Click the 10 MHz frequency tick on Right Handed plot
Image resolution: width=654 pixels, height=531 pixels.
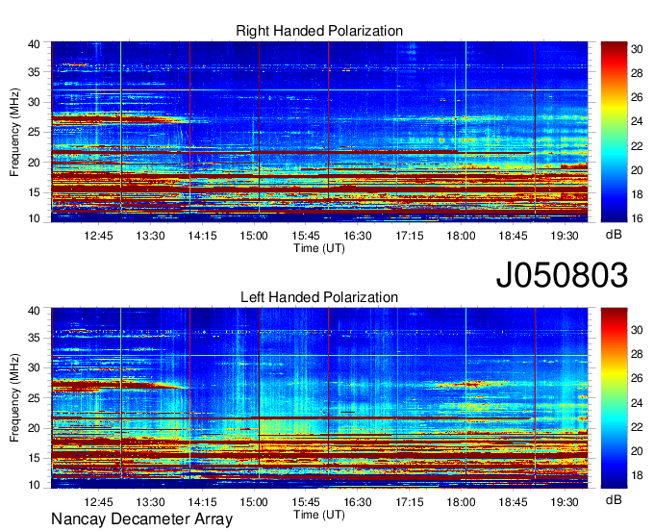[x=34, y=218]
